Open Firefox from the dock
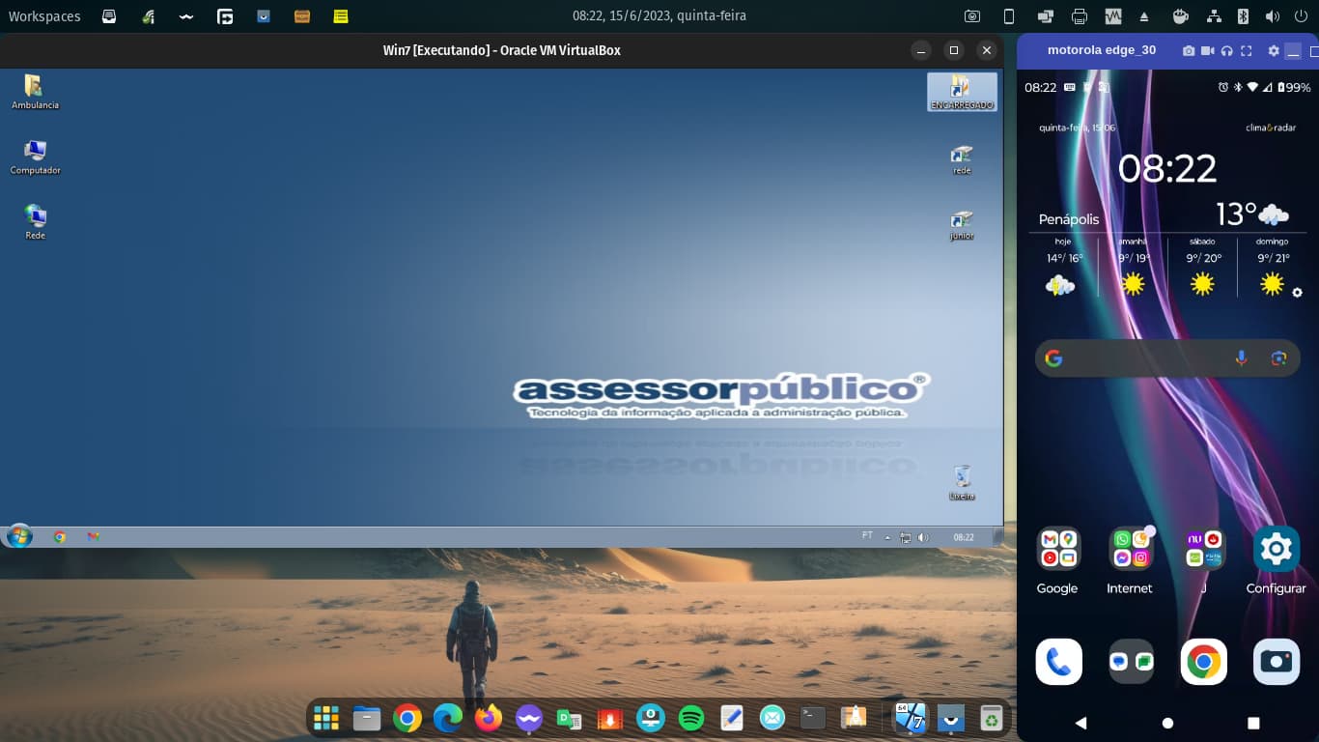 (x=489, y=718)
